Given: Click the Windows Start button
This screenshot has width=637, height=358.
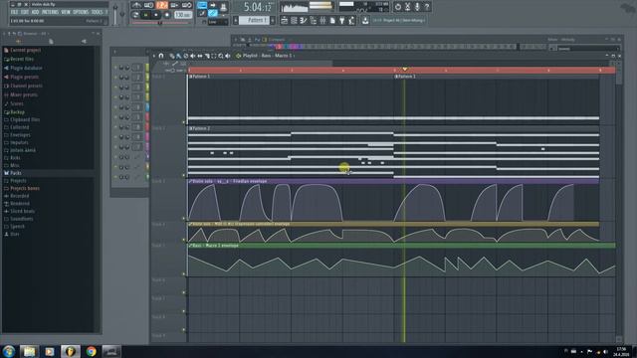Looking at the screenshot, I should (x=8, y=351).
